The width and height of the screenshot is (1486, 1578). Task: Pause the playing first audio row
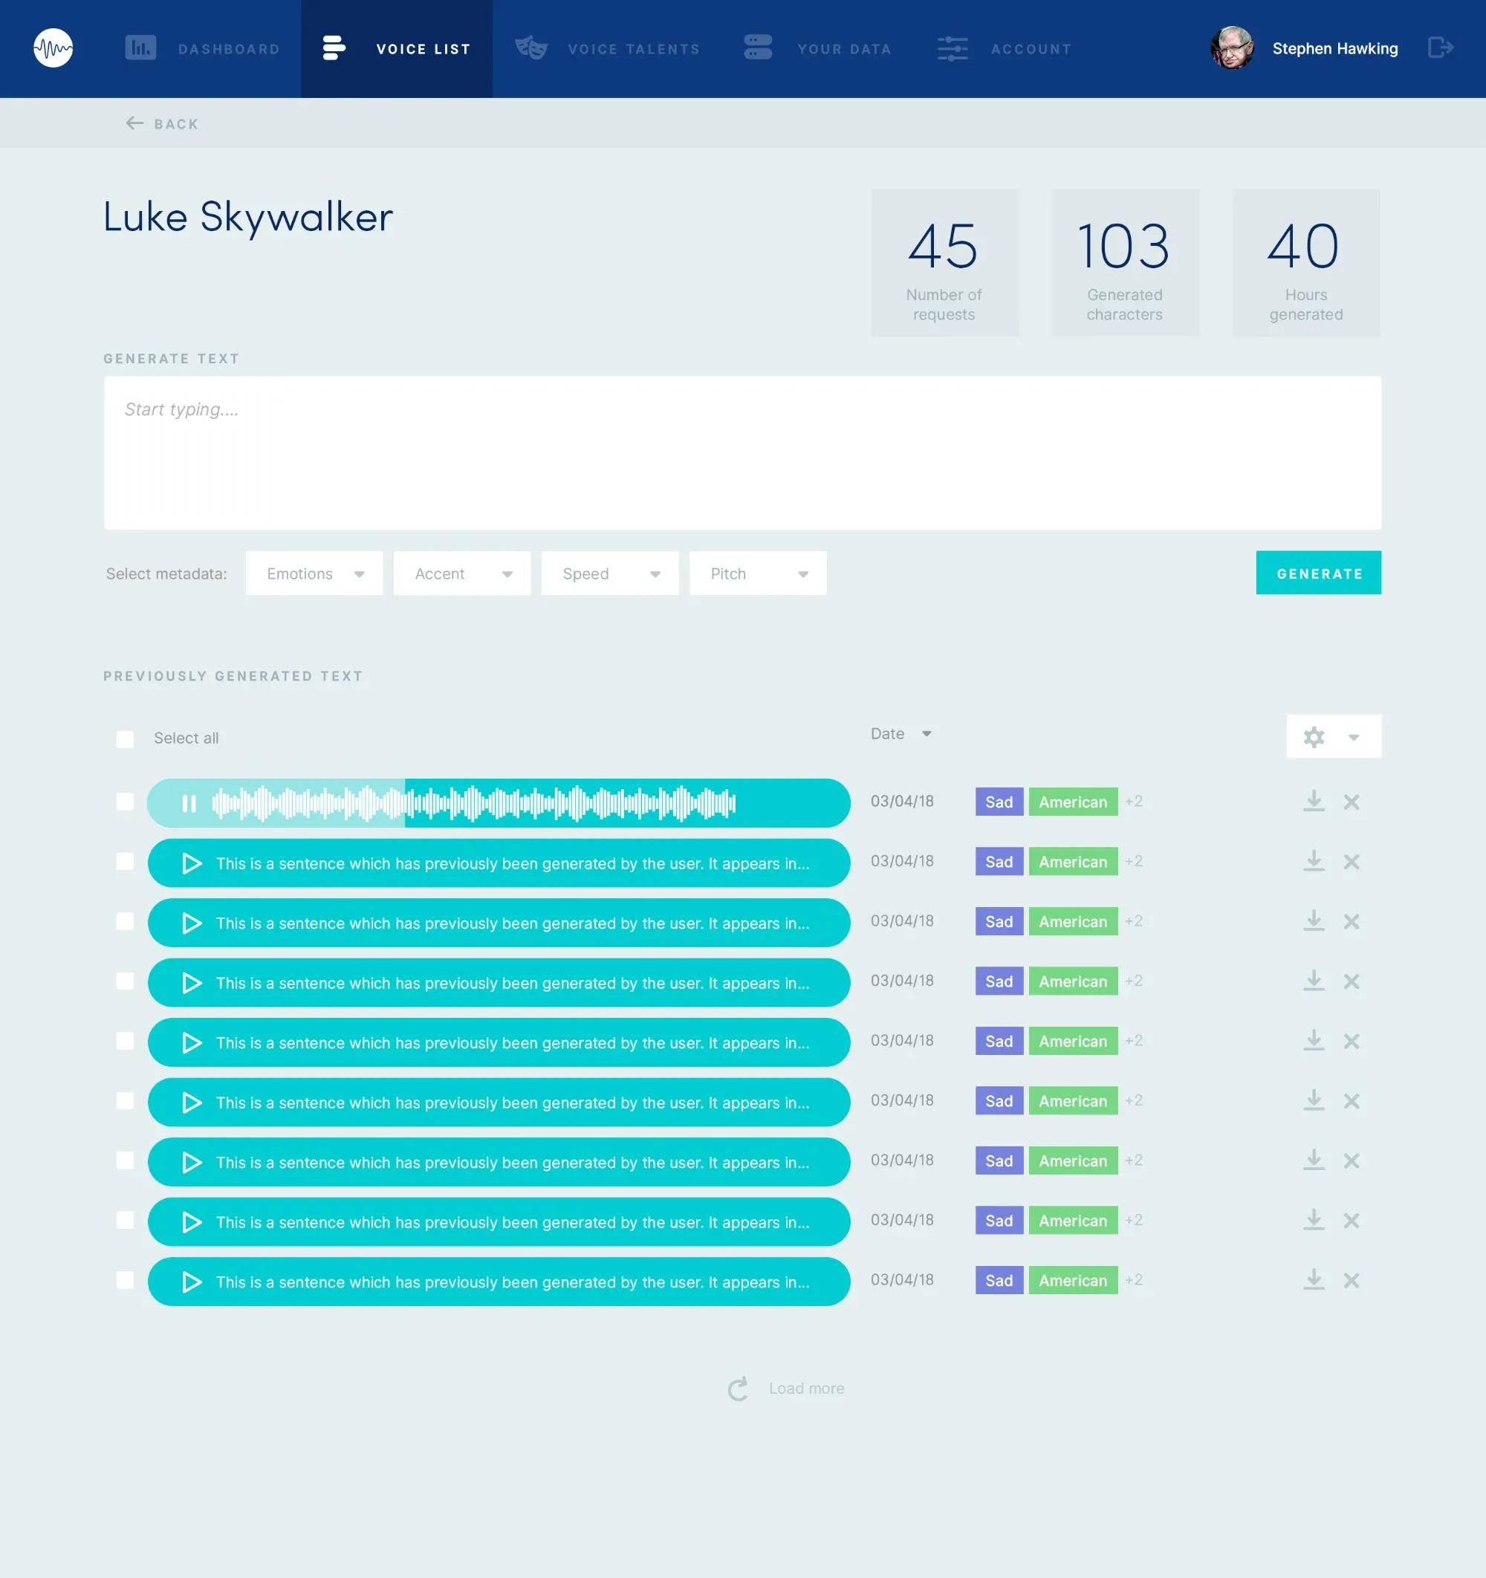tap(189, 803)
